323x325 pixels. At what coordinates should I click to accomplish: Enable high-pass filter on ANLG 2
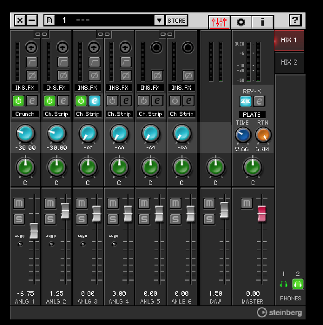pyautogui.click(x=63, y=62)
